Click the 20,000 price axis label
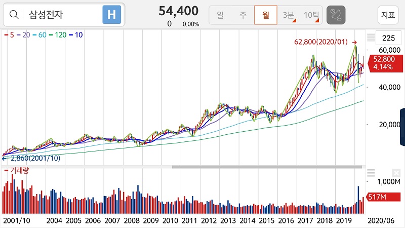 tap(389, 125)
